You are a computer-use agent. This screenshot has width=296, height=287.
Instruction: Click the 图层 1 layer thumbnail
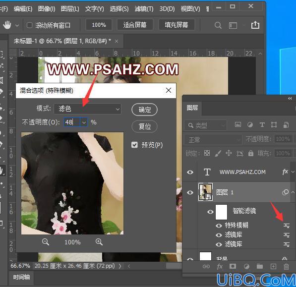tap(205, 192)
